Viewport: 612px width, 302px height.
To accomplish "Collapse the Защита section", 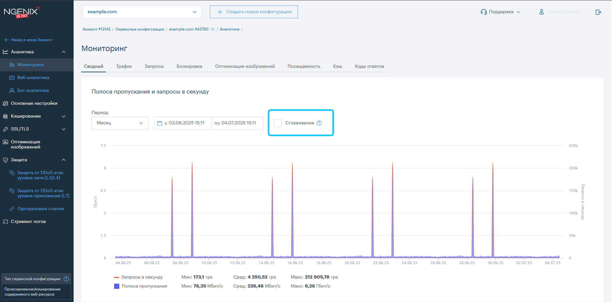I will 64,160.
